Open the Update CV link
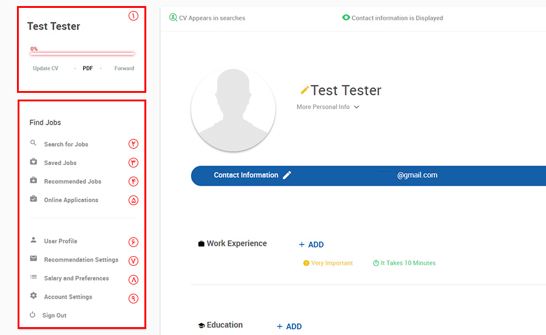The width and height of the screenshot is (546, 335). (45, 69)
